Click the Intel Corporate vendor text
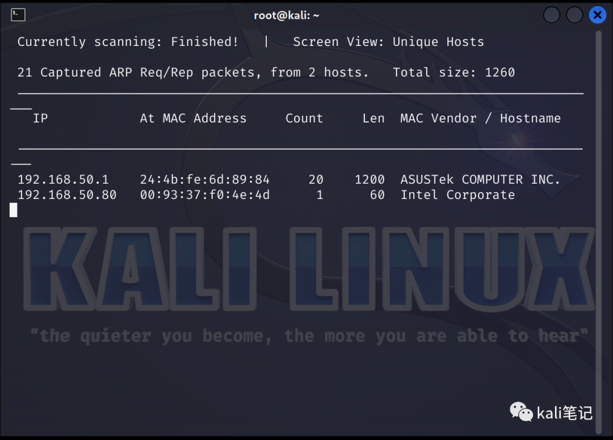The width and height of the screenshot is (613, 440). 457,195
